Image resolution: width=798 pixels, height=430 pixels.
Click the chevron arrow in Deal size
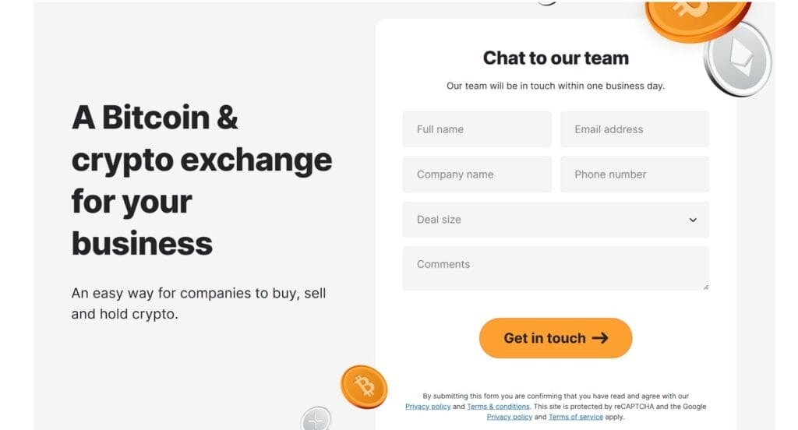coord(693,220)
